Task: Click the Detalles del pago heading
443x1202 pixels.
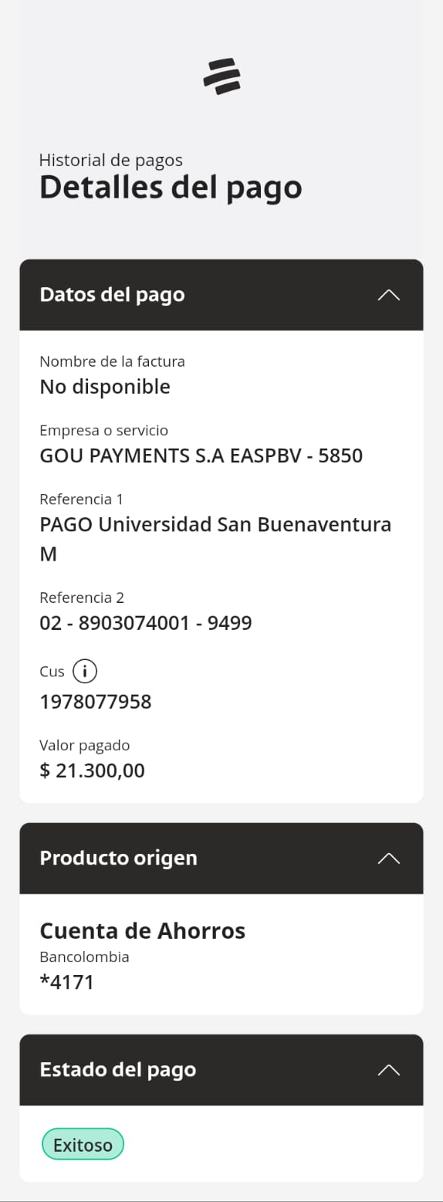Action: (x=171, y=188)
